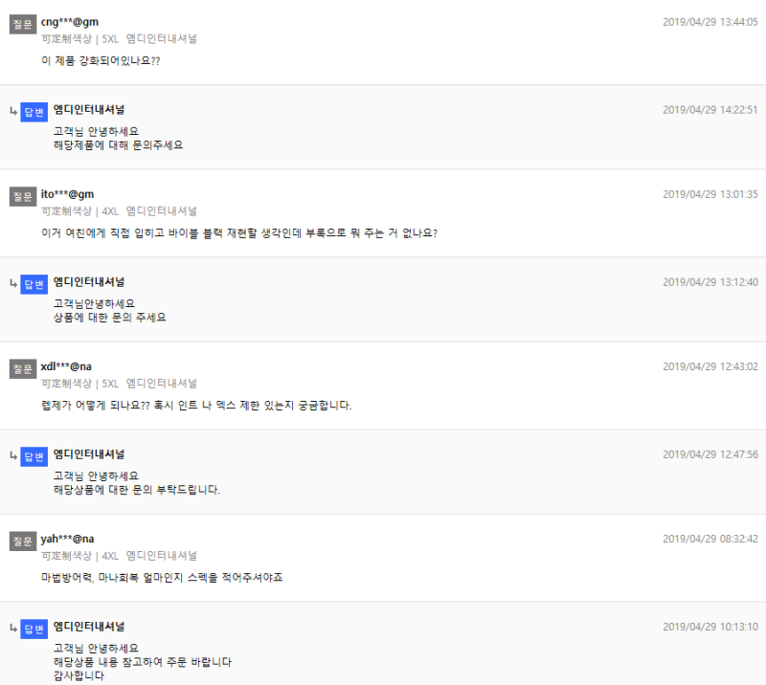Screen dimensions: 766x685
Task: Click the 4XL option text under ito***@gm
Action: [110, 211]
